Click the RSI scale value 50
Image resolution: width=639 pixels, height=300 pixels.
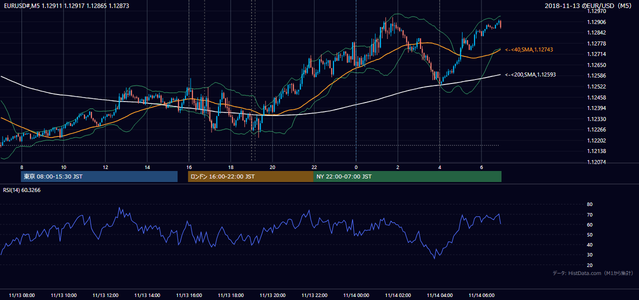tap(589, 234)
